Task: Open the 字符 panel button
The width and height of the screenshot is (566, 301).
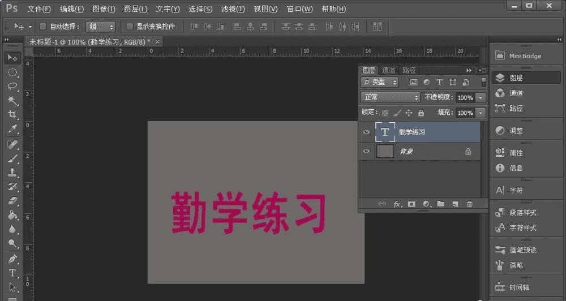Action: coord(516,190)
